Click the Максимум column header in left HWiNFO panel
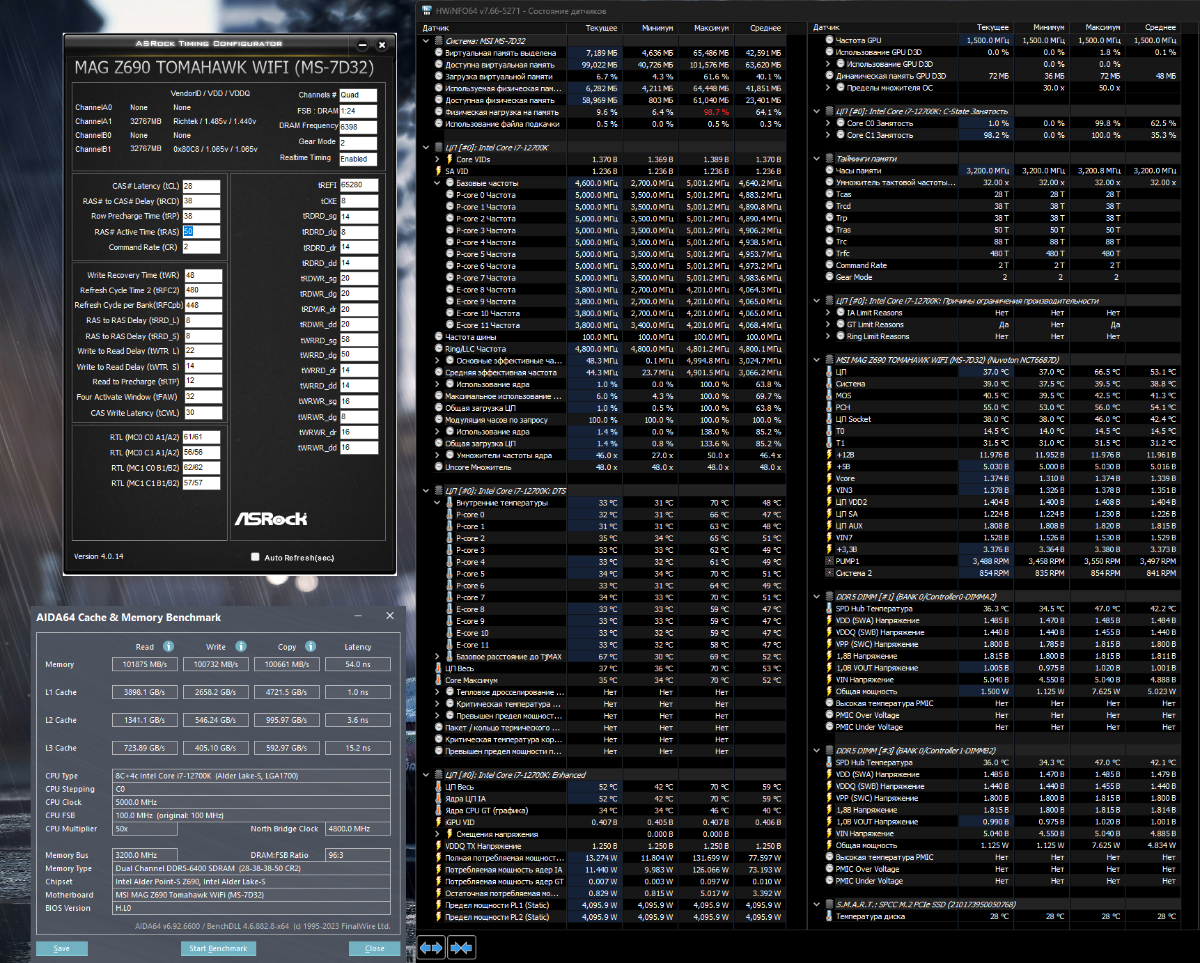This screenshot has width=1200, height=963. [x=705, y=28]
